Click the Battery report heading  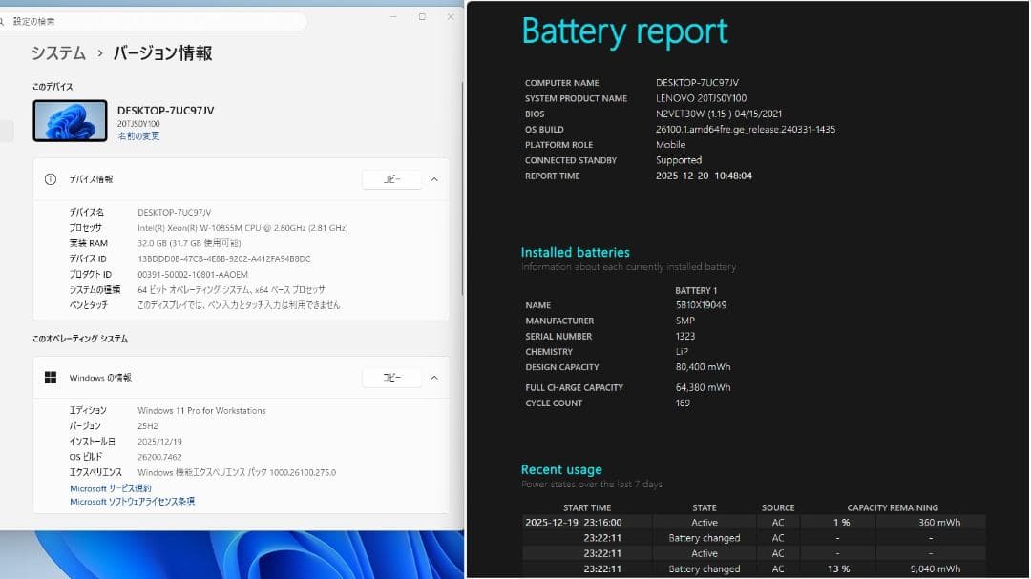tap(624, 31)
